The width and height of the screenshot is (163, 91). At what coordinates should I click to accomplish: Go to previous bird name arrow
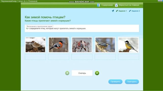pyautogui.click(x=67, y=73)
